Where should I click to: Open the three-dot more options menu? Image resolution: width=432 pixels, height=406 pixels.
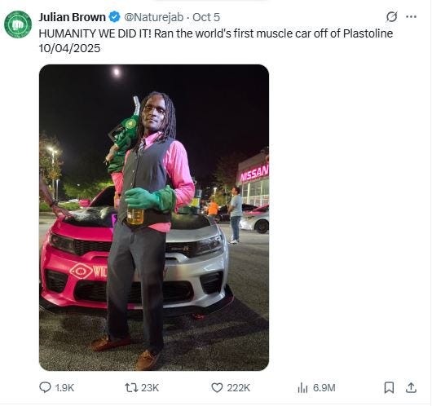(411, 17)
